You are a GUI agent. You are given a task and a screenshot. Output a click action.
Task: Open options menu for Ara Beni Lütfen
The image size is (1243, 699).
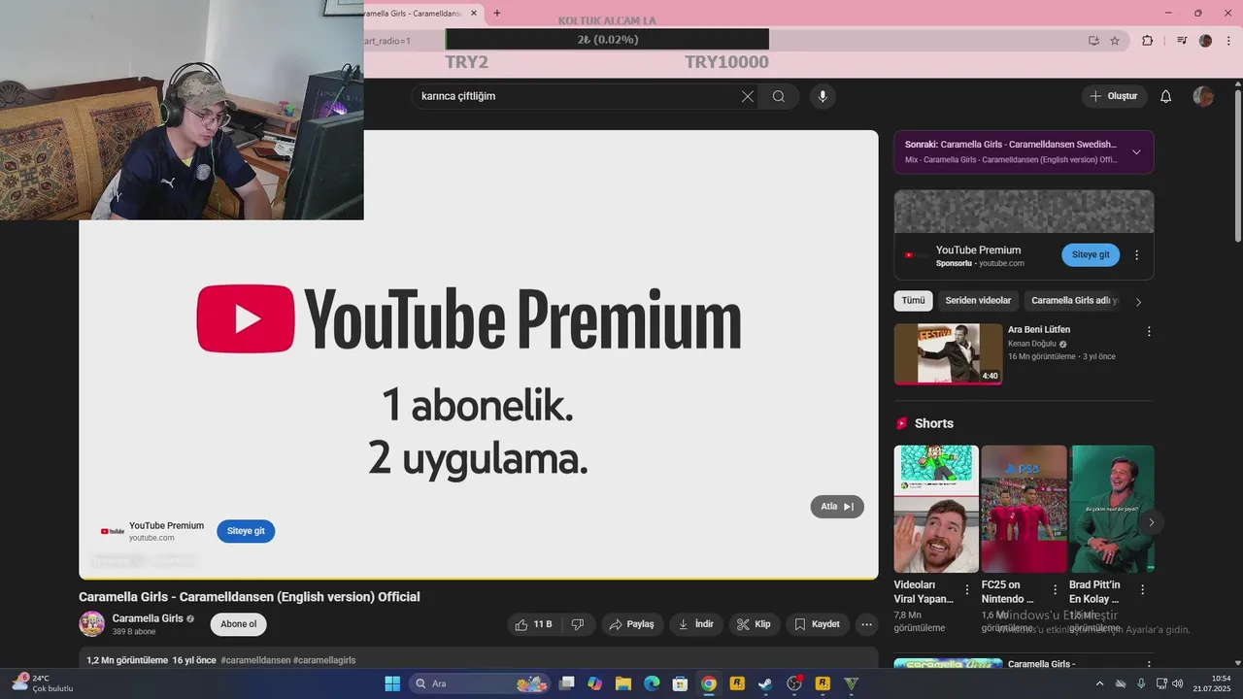click(x=1149, y=331)
